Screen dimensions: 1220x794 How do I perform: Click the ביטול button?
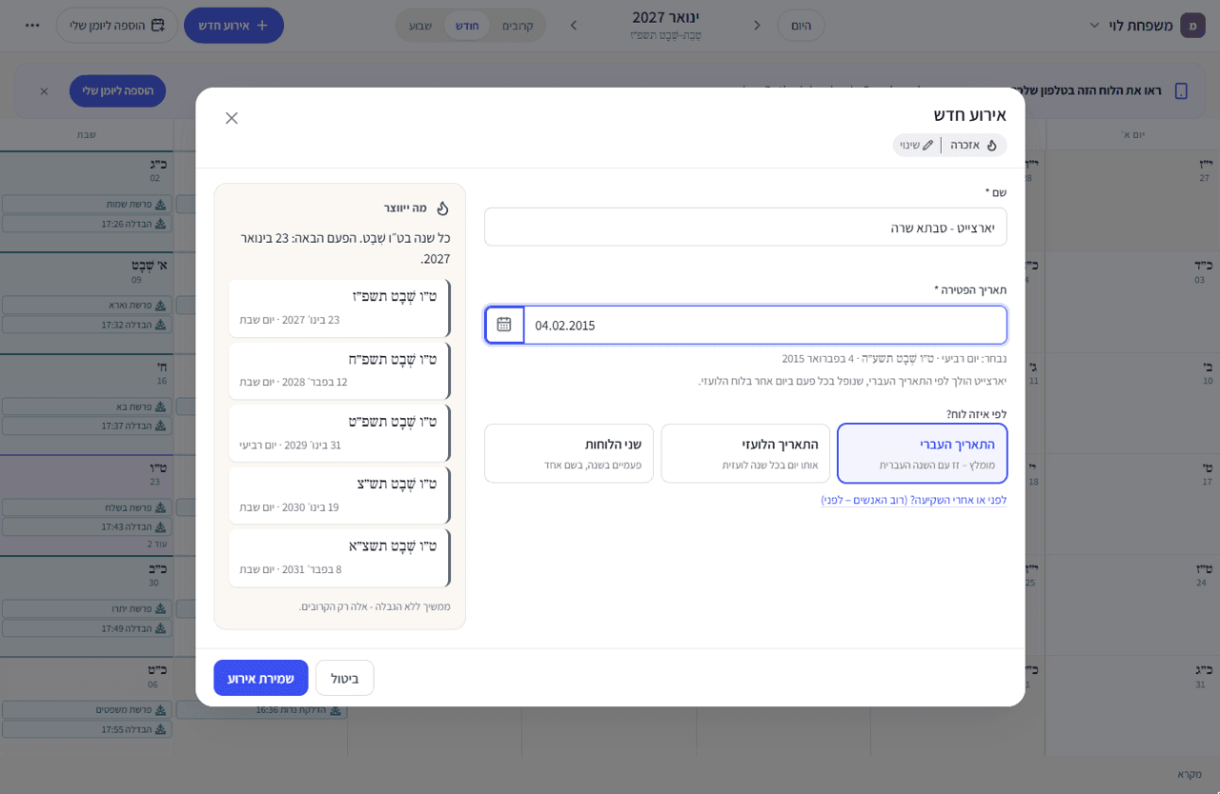coord(345,678)
